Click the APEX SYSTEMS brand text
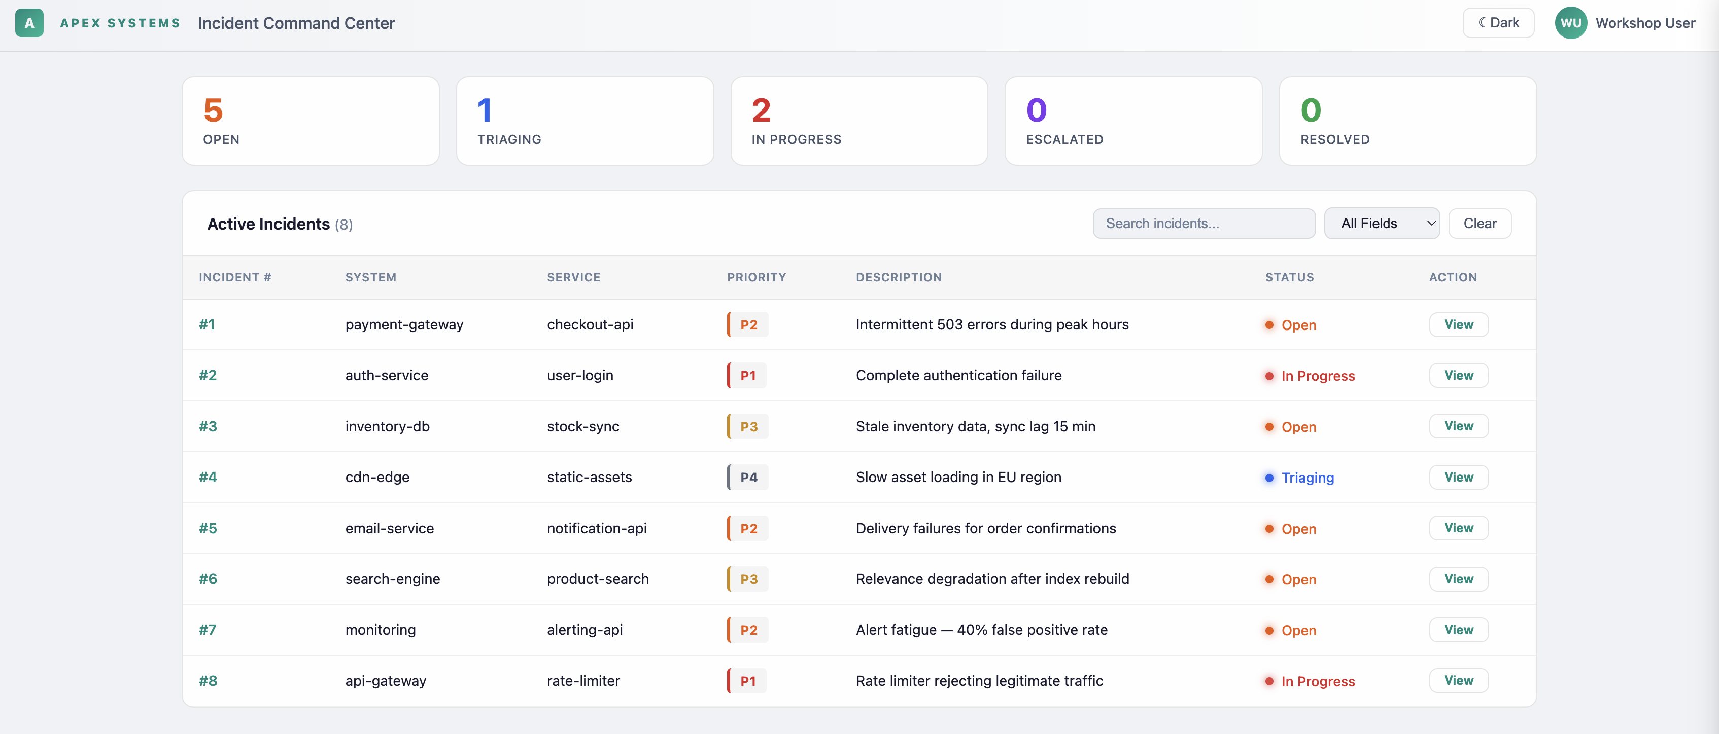The image size is (1719, 734). coord(120,23)
